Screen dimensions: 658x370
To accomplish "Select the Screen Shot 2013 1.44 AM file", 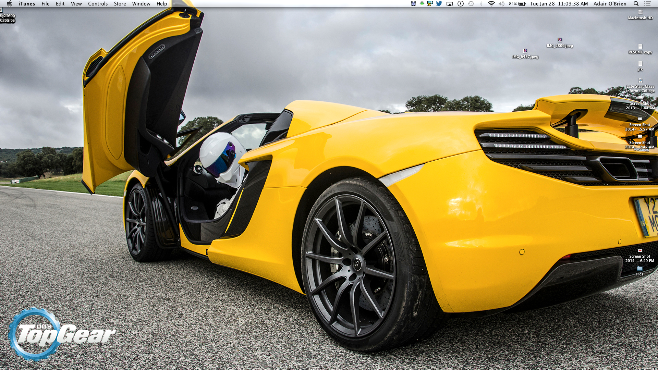I will (640, 103).
